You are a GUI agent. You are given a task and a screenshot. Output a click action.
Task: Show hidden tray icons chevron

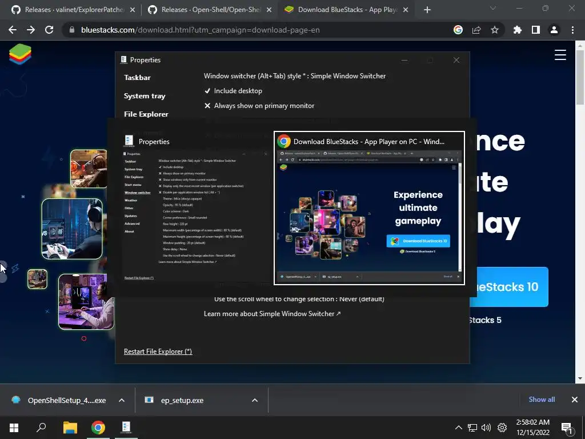pos(459,428)
